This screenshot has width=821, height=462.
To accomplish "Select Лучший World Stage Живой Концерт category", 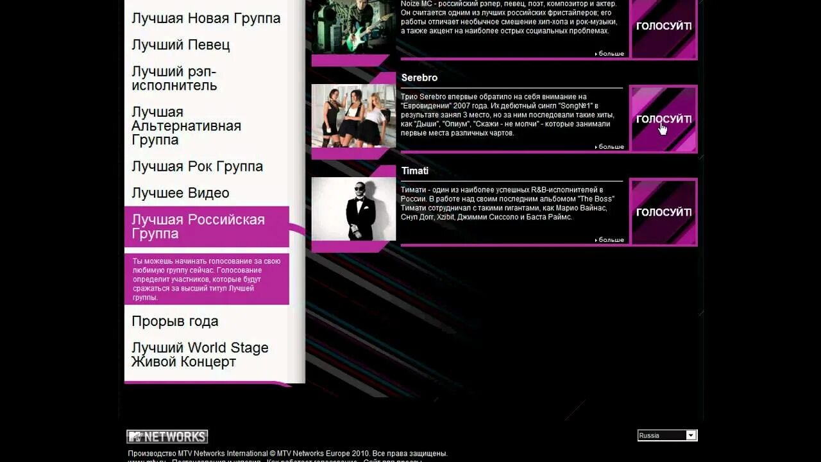I will point(200,355).
